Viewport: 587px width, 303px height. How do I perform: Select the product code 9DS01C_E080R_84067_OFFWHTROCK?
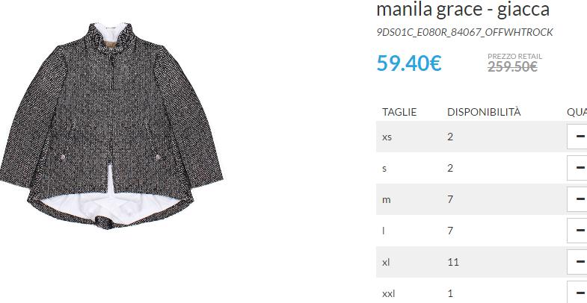pos(464,33)
